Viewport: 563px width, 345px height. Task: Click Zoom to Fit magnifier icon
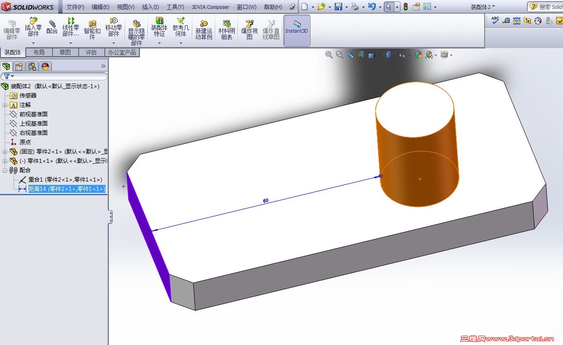click(329, 55)
